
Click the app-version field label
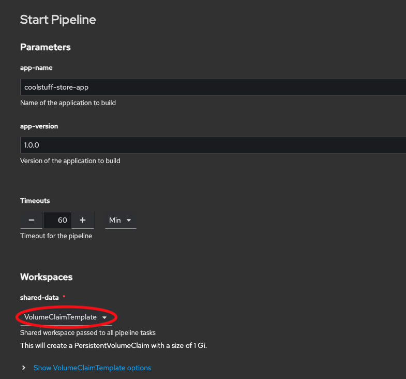pos(39,126)
